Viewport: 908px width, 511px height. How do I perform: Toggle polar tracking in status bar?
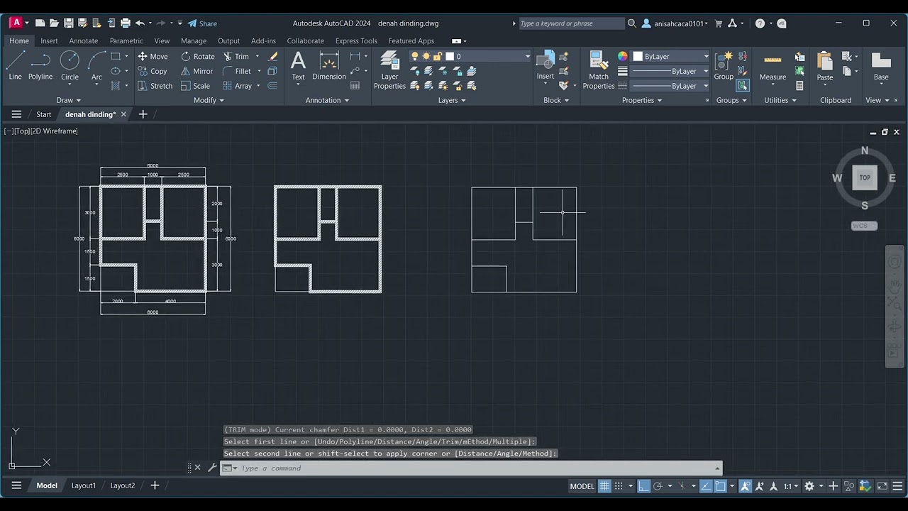click(x=658, y=486)
